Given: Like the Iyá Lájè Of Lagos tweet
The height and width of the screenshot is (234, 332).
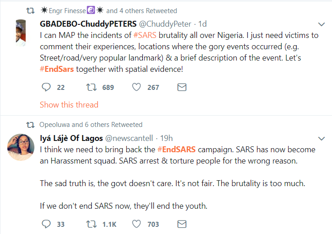Looking at the screenshot, I should click(x=137, y=224).
